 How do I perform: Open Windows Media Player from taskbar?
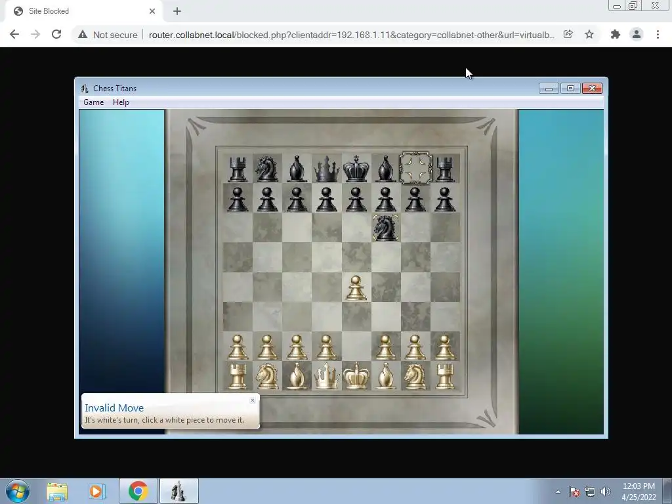[97, 491]
